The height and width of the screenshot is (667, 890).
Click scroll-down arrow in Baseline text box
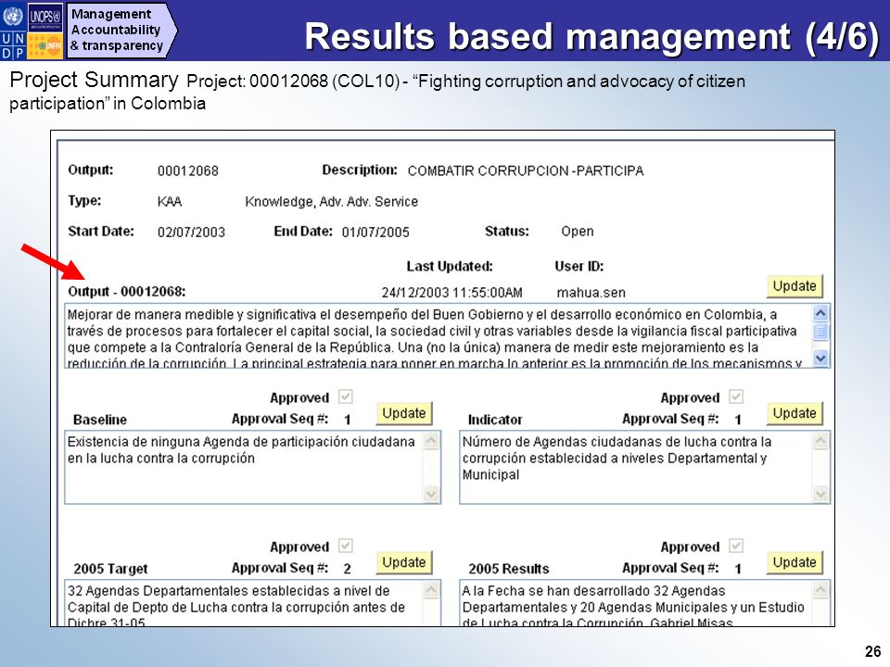pos(431,494)
